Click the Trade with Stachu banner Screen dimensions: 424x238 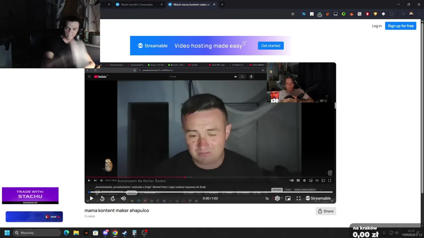(x=30, y=196)
